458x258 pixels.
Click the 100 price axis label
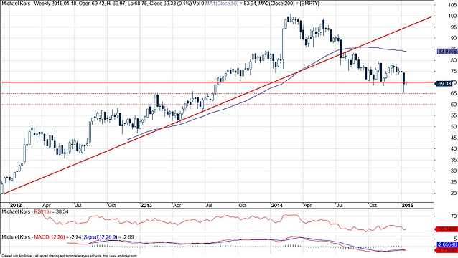pyautogui.click(x=453, y=16)
